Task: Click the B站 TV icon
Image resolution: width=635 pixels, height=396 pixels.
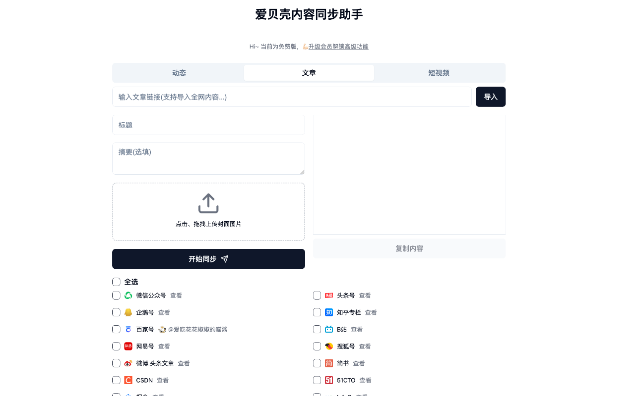Action: (x=328, y=329)
